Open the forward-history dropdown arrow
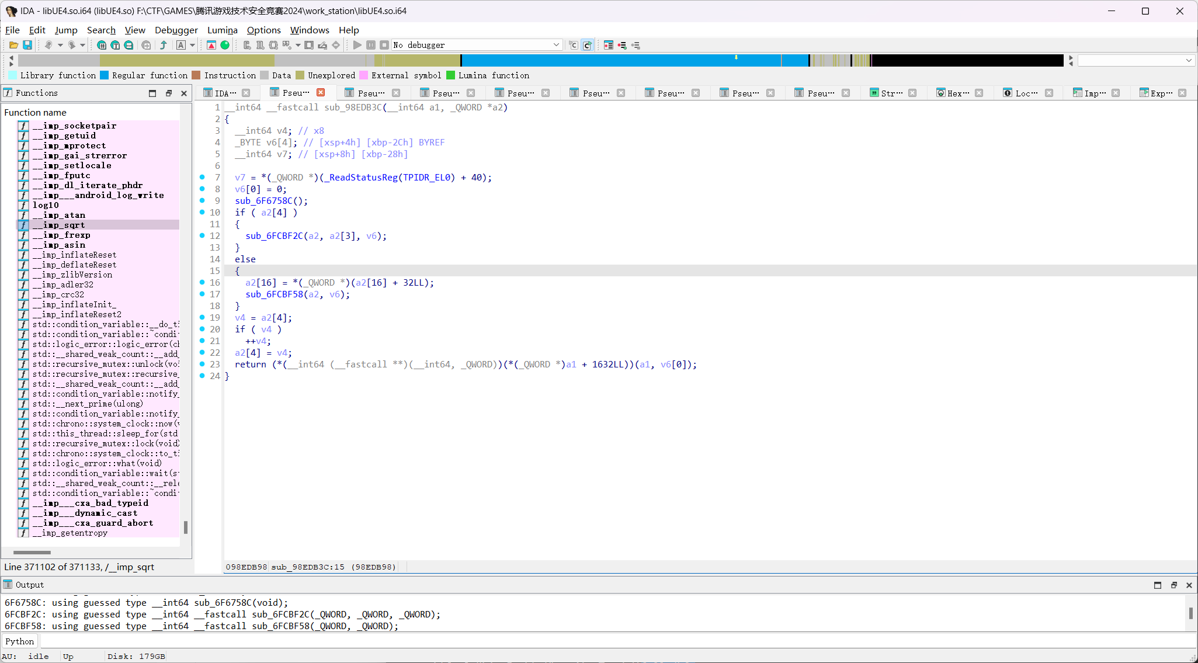1198x663 pixels. 83,45
